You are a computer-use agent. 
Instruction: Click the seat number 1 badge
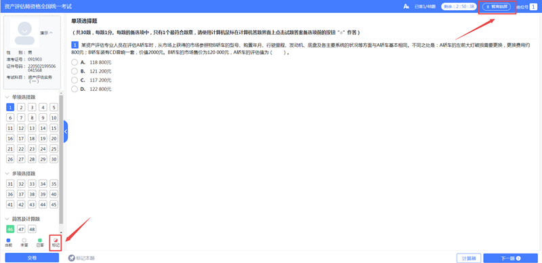click(x=533, y=7)
